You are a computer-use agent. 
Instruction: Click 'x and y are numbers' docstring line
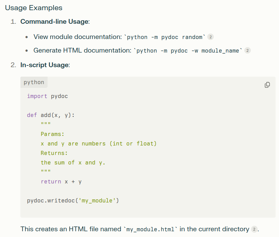99,144
